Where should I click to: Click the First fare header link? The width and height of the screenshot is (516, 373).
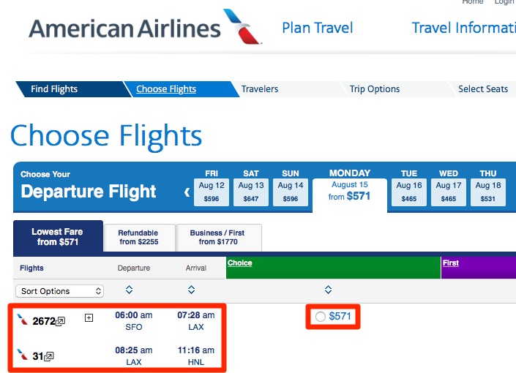pyautogui.click(x=451, y=263)
